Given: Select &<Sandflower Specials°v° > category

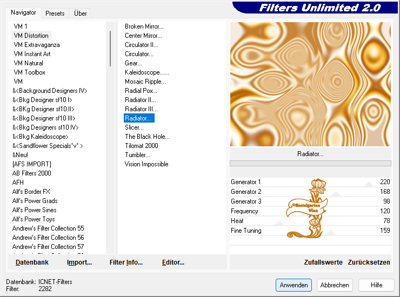Looking at the screenshot, I should [48, 146].
